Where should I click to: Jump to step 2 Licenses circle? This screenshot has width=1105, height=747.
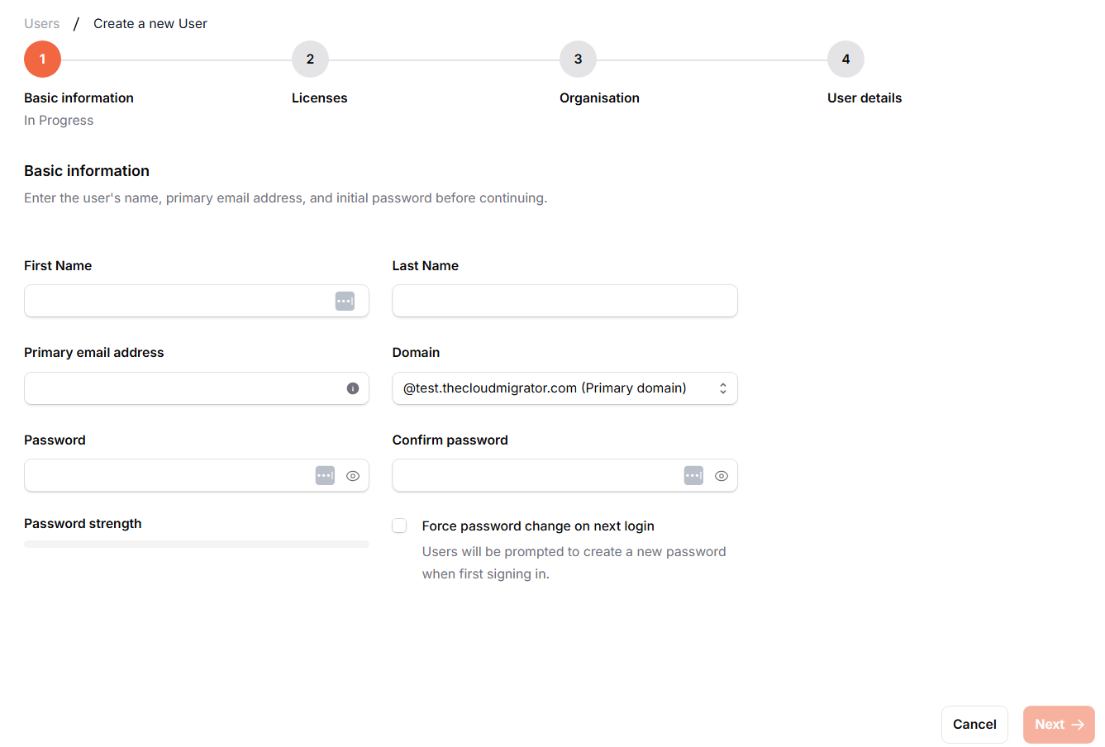coord(310,59)
